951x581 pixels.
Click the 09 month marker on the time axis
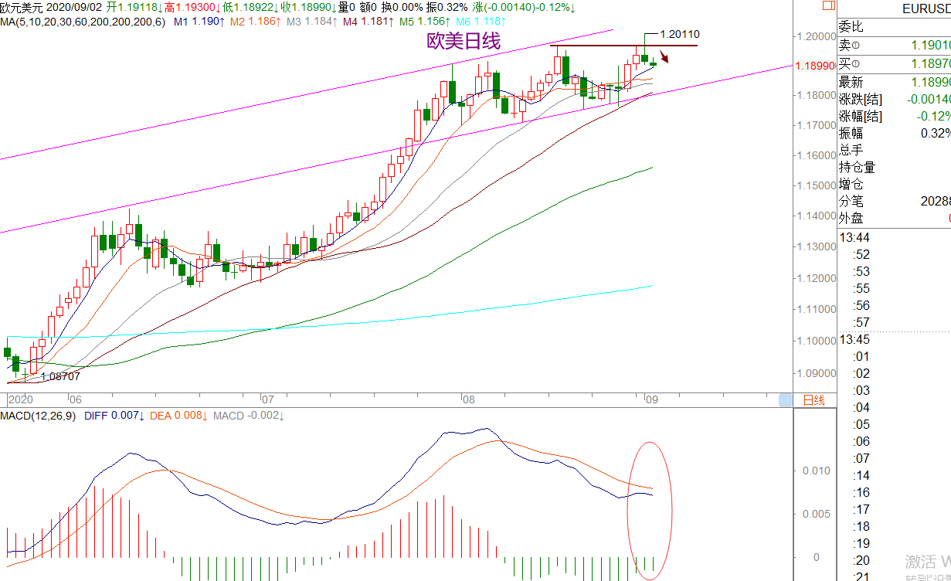650,400
